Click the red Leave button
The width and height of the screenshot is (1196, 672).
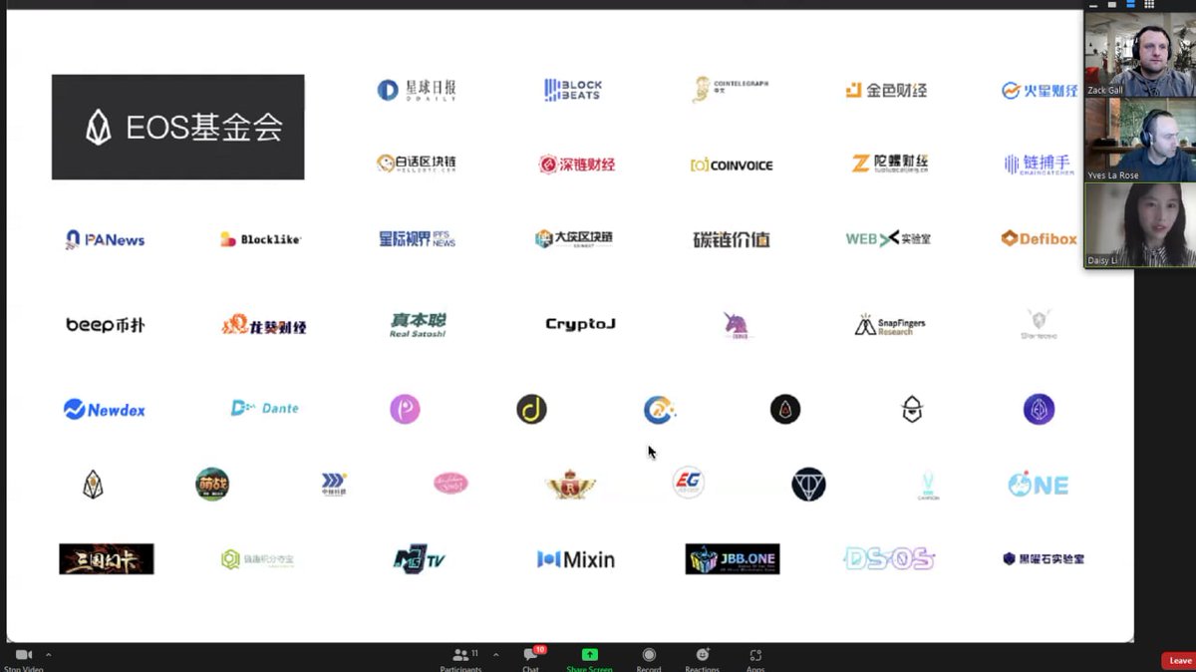(x=1178, y=660)
